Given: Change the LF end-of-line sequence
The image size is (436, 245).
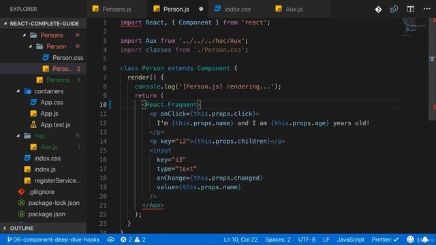Looking at the screenshot, I should (326, 240).
